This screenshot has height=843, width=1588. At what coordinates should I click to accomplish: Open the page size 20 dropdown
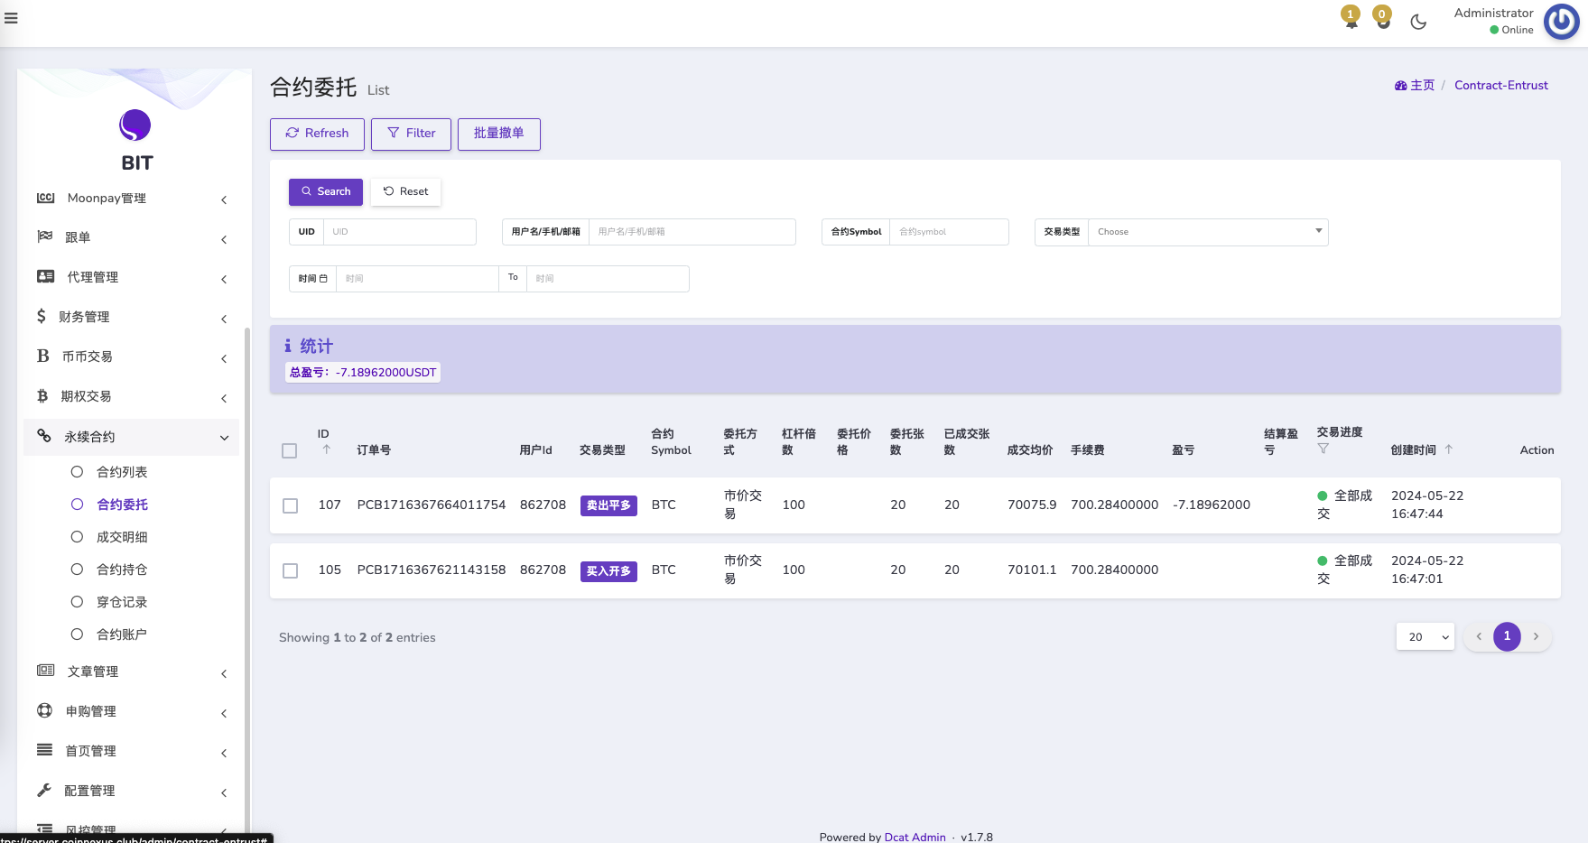pos(1425,637)
